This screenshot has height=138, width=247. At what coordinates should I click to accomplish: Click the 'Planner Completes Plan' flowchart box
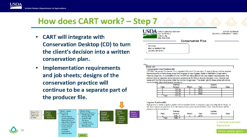121,117
